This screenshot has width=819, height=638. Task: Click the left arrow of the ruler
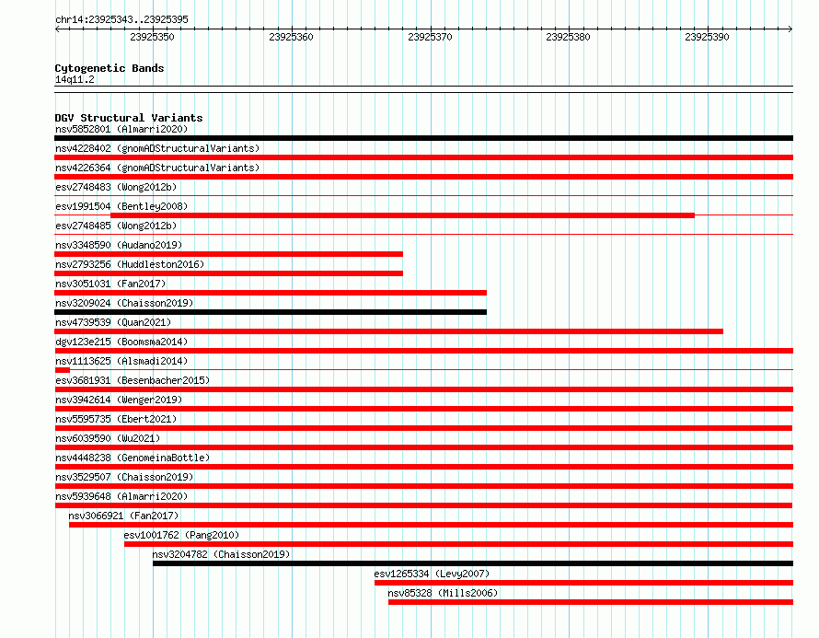[57, 29]
